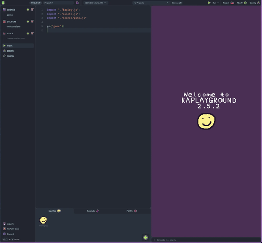Add a new util with plus icon
Image resolution: width=262 pixels, height=243 pixels.
pyautogui.click(x=28, y=33)
